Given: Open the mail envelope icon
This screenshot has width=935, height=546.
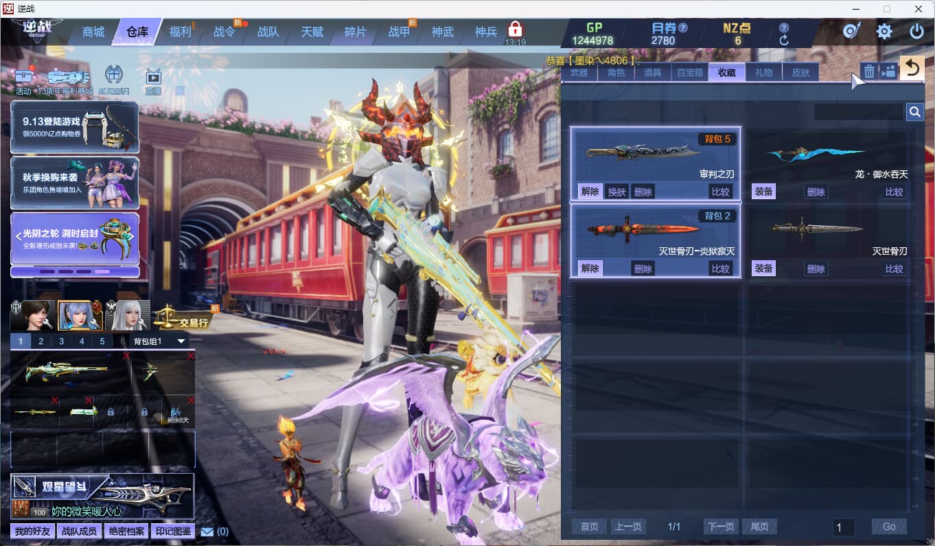Looking at the screenshot, I should click(x=207, y=532).
